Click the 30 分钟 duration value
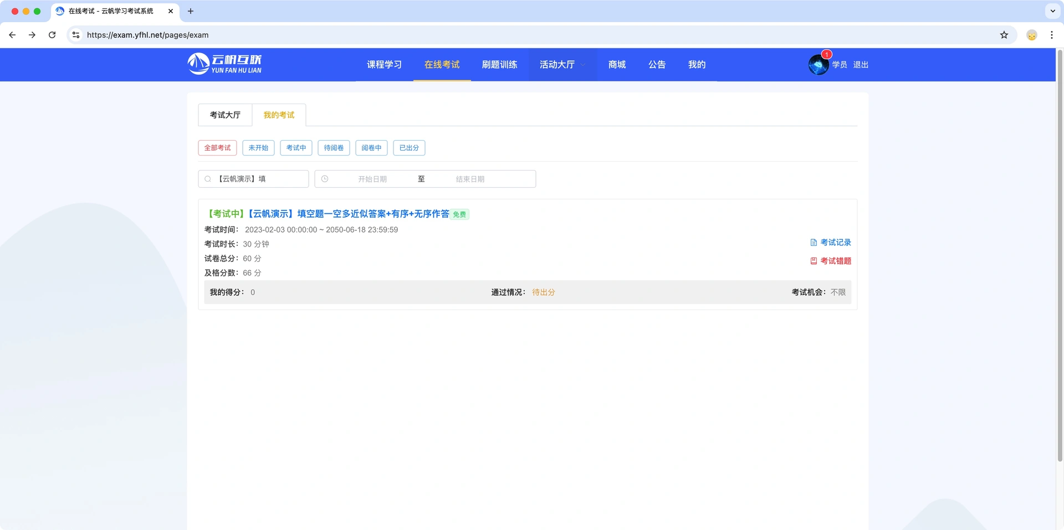 [256, 244]
